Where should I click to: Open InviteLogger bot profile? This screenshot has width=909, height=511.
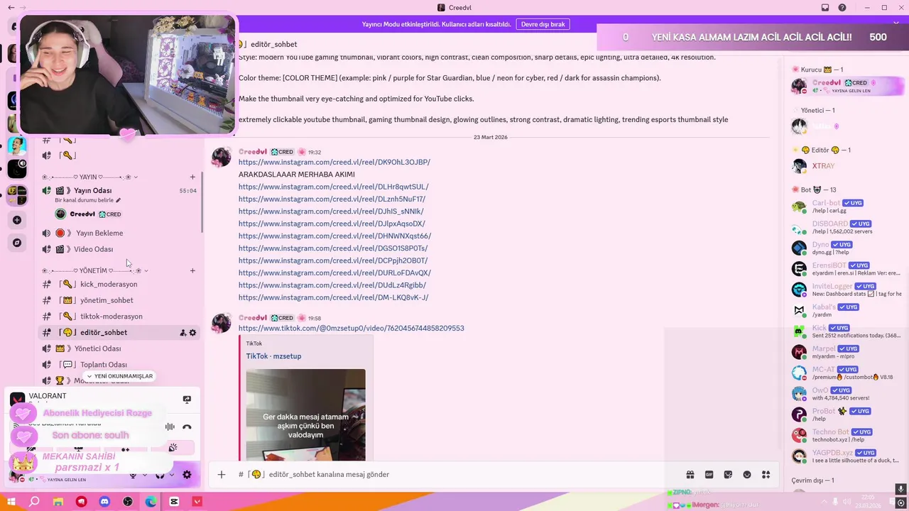(847, 290)
